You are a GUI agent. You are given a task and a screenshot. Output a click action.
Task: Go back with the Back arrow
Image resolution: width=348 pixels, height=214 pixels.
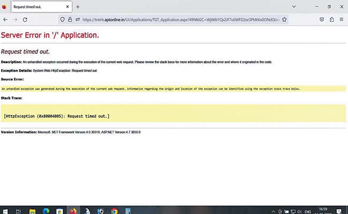tap(5, 19)
